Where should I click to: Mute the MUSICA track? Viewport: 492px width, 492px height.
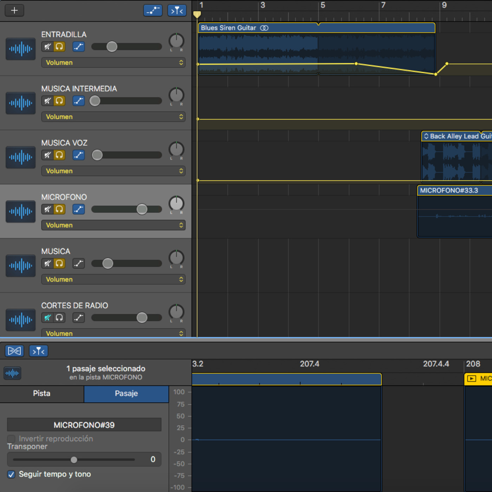[47, 263]
